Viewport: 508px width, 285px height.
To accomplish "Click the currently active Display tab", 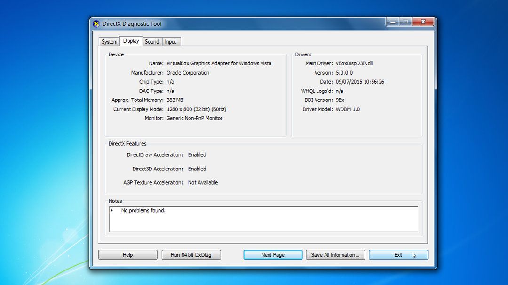I will [131, 41].
